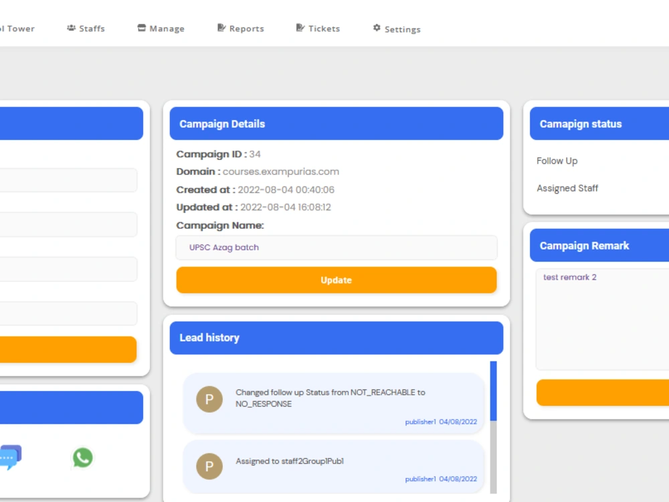Click the Campaign Remark text area
669x502 pixels.
(603, 319)
